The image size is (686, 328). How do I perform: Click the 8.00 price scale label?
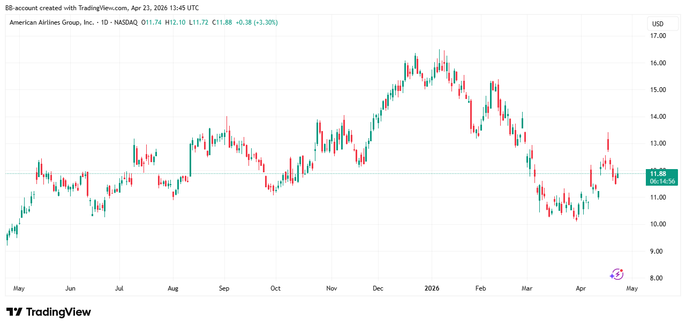(x=658, y=278)
